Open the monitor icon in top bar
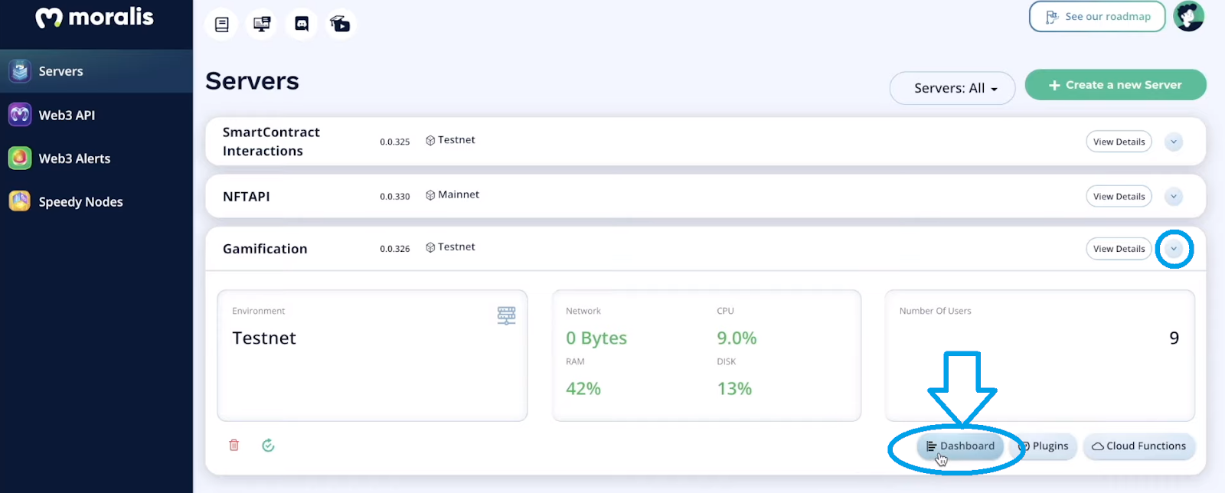 pos(262,24)
